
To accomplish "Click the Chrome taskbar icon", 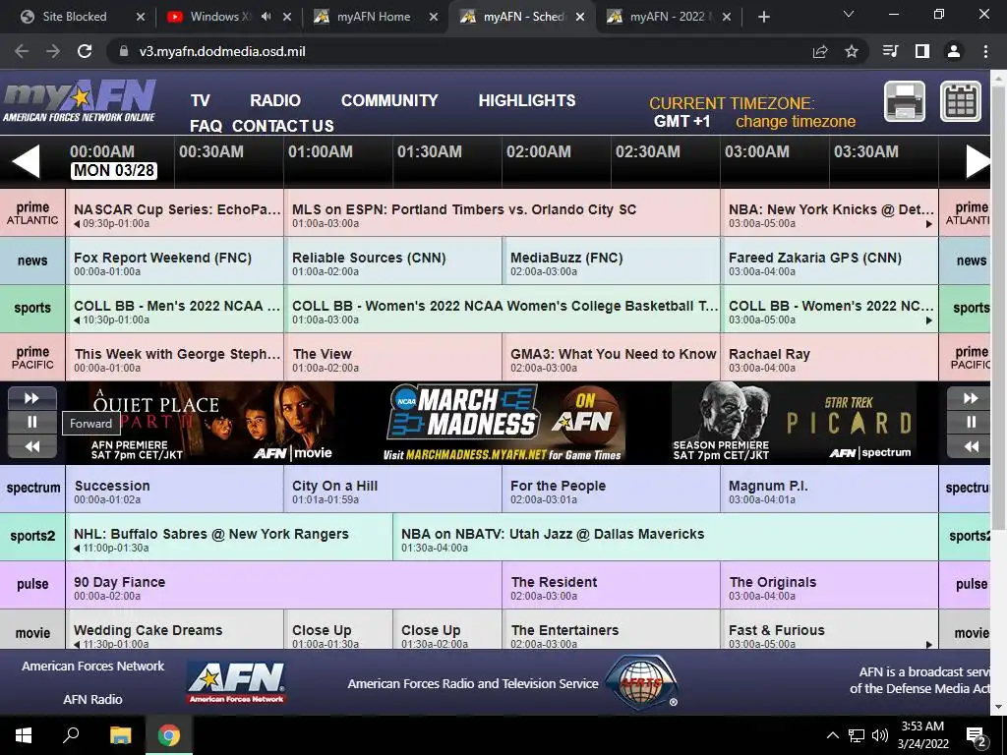I will [x=169, y=735].
